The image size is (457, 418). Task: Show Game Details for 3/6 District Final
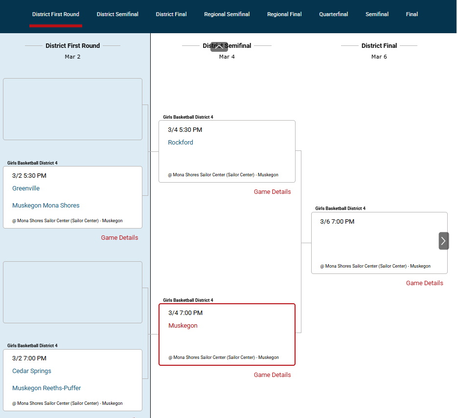point(424,283)
